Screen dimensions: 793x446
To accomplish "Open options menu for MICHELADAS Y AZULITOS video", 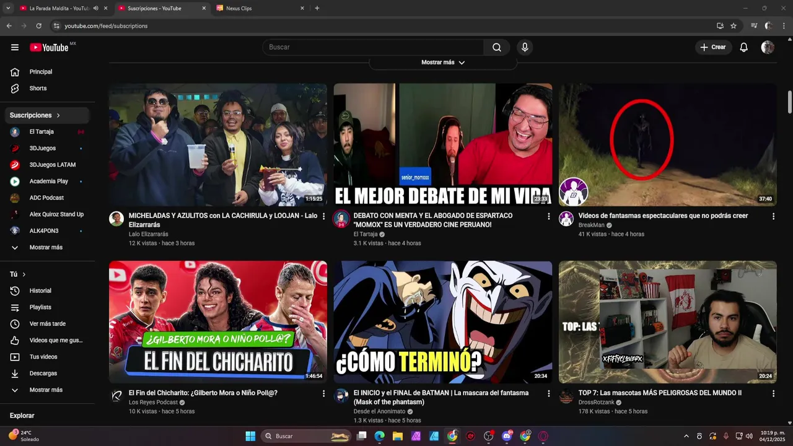I will pyautogui.click(x=323, y=216).
